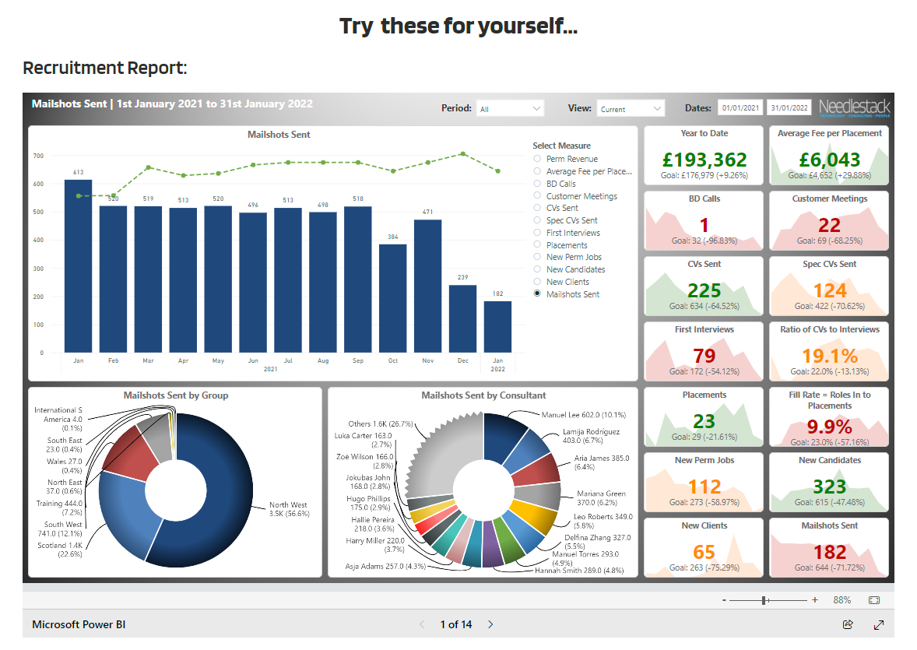This screenshot has height=650, width=917.
Task: Click the fit to page icon
Action: pyautogui.click(x=873, y=600)
